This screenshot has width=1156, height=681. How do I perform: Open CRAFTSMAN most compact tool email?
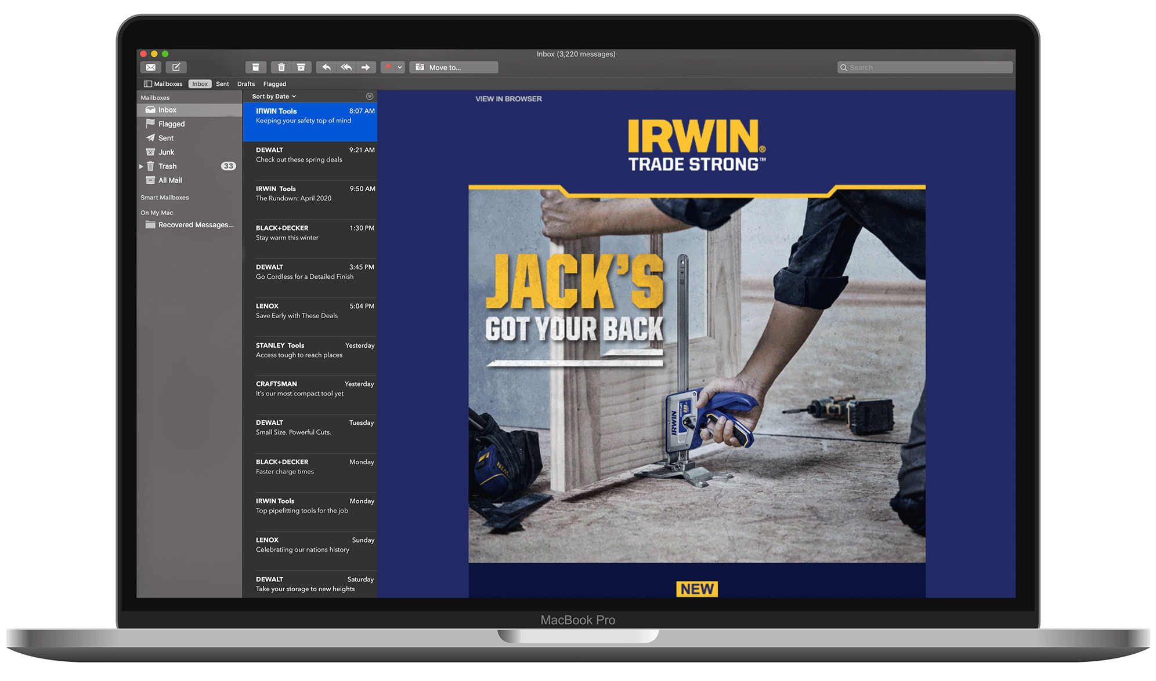click(310, 395)
